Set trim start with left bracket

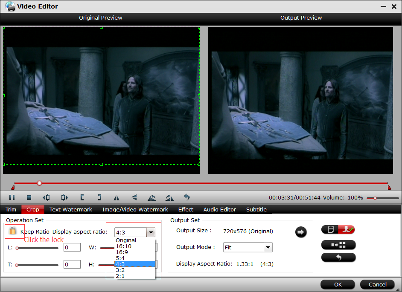tap(82, 197)
